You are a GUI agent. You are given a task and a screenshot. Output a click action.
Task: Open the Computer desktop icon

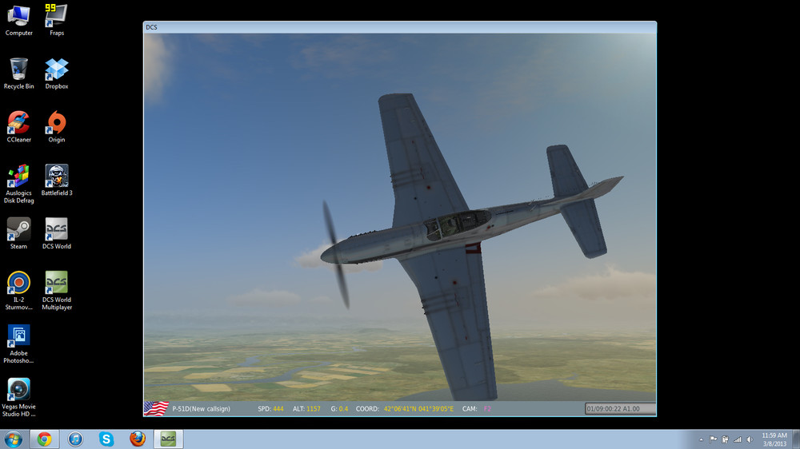tap(19, 21)
